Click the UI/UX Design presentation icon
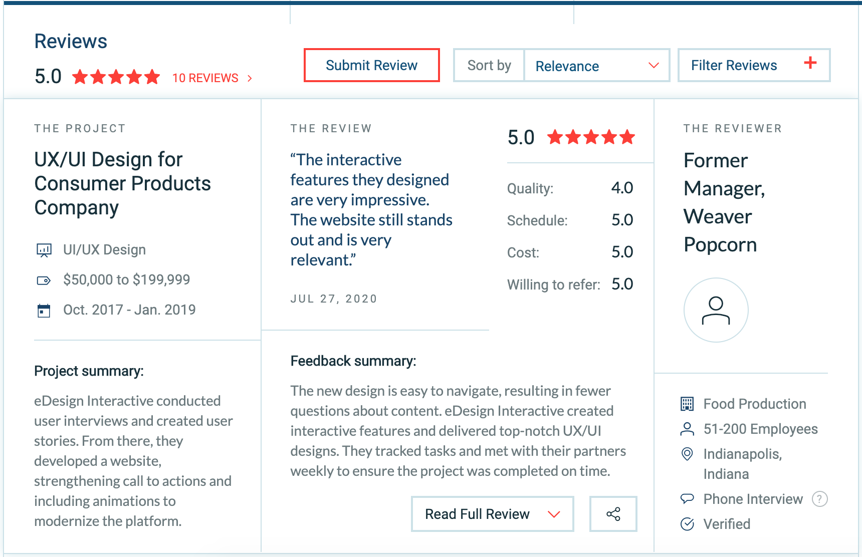Screen dimensions: 862x557 (x=44, y=250)
